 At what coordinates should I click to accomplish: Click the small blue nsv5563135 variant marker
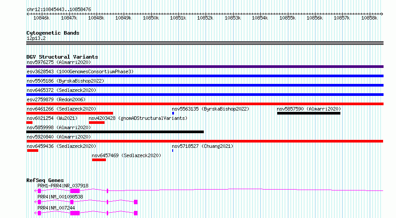point(173,113)
